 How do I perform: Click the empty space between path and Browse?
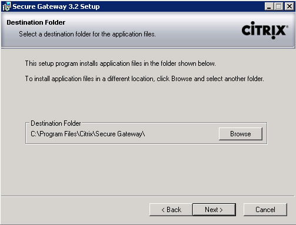[182, 134]
